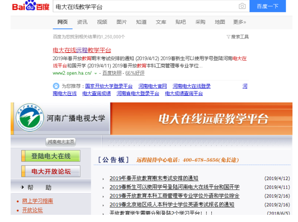Open 电大查询成绩 suggestion
The width and height of the screenshot is (298, 222).
(x=96, y=93)
